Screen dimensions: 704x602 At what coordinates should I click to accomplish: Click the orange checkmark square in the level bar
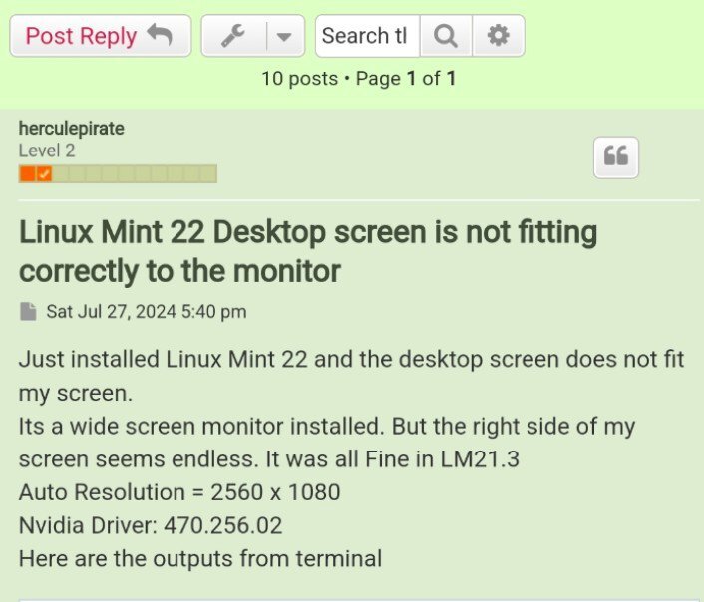[44, 173]
